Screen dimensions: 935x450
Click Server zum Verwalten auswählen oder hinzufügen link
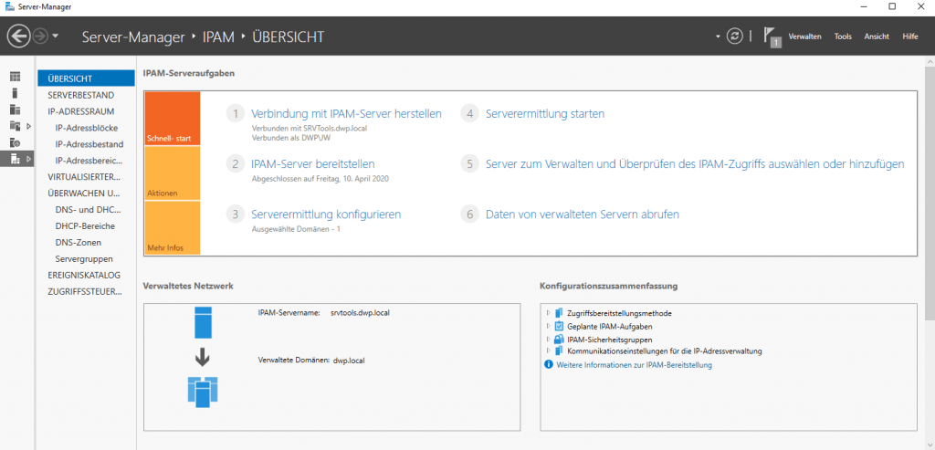tap(695, 164)
